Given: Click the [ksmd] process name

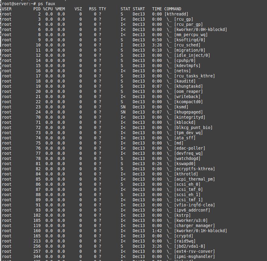Looking at the screenshot, I should tap(181, 107).
